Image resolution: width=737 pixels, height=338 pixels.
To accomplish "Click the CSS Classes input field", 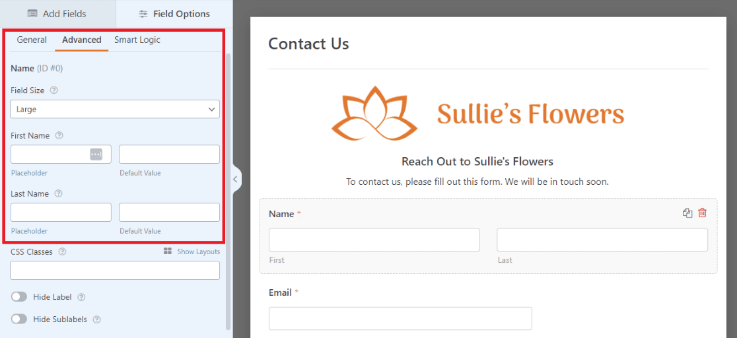I will (x=115, y=270).
